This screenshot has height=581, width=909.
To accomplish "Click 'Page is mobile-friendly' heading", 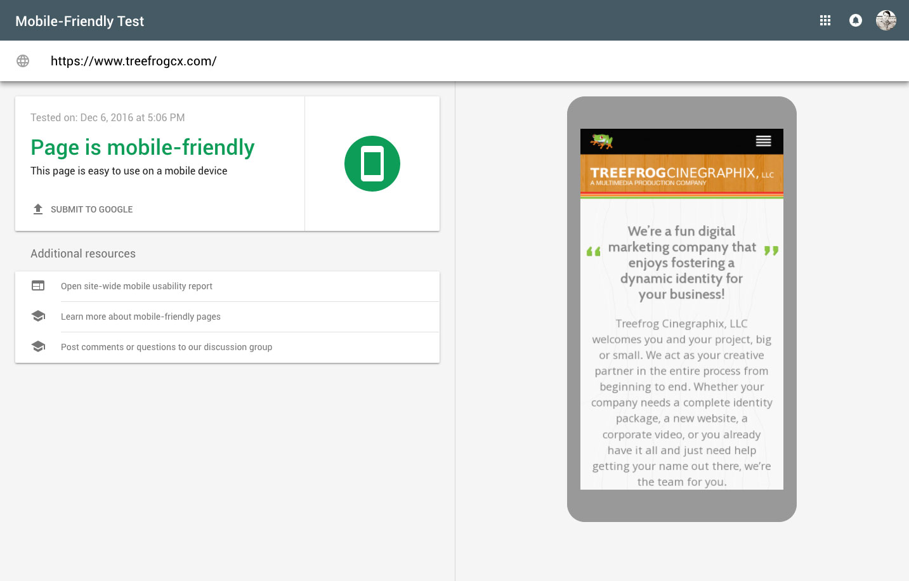I will point(143,147).
